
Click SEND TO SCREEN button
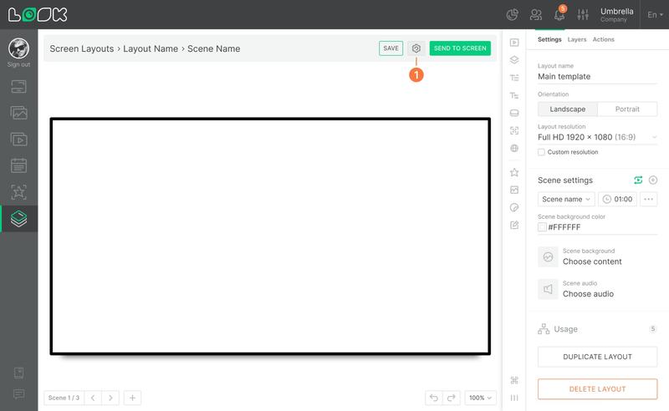[460, 48]
